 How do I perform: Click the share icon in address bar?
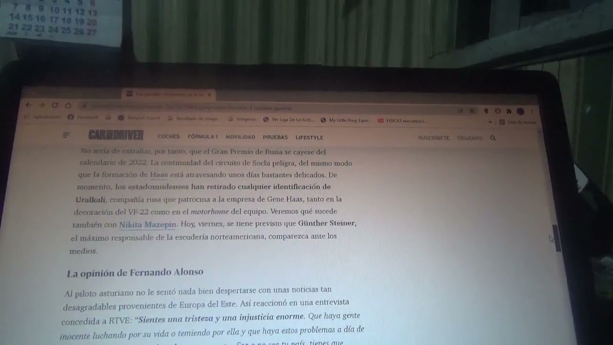461,111
